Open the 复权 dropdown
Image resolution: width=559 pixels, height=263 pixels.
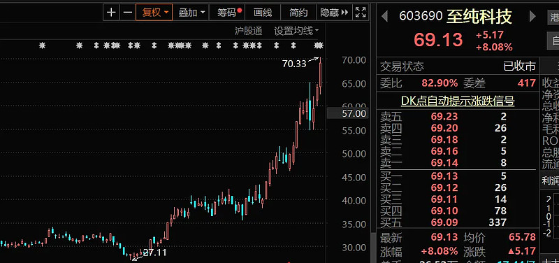(x=154, y=13)
